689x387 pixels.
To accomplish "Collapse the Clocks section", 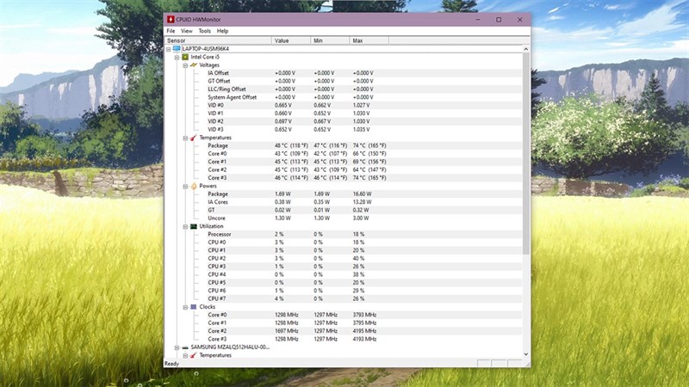I will click(x=185, y=308).
